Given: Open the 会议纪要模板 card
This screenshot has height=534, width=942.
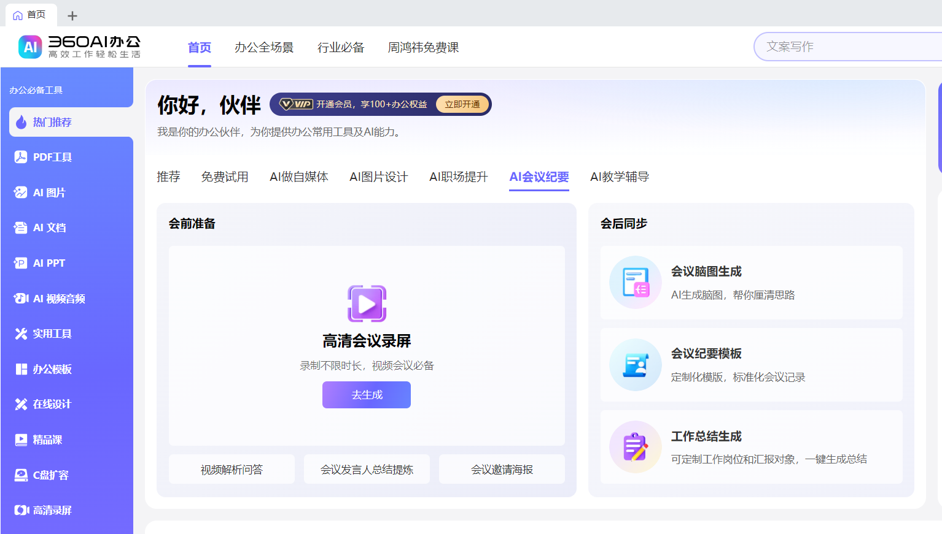Looking at the screenshot, I should pos(751,365).
